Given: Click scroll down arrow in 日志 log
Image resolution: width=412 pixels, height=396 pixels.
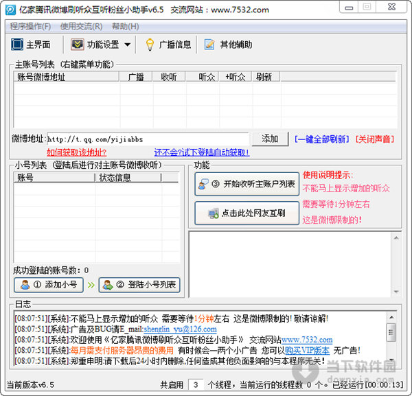Looking at the screenshot, I should pyautogui.click(x=391, y=360).
